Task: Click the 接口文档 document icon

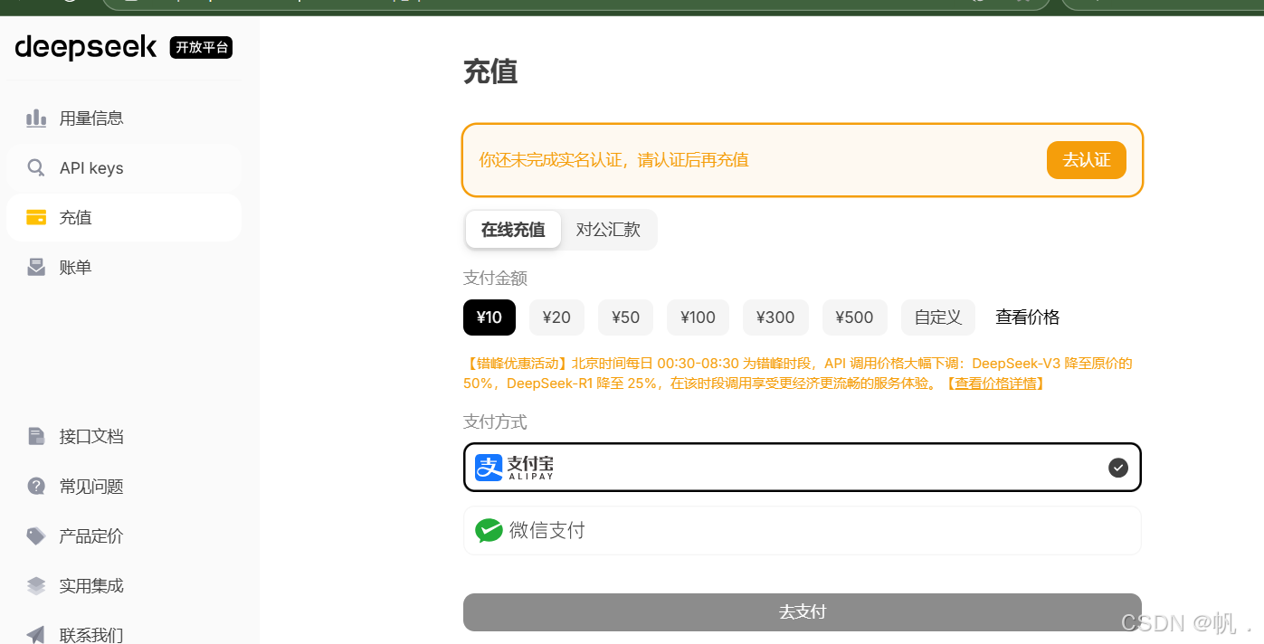Action: [36, 436]
